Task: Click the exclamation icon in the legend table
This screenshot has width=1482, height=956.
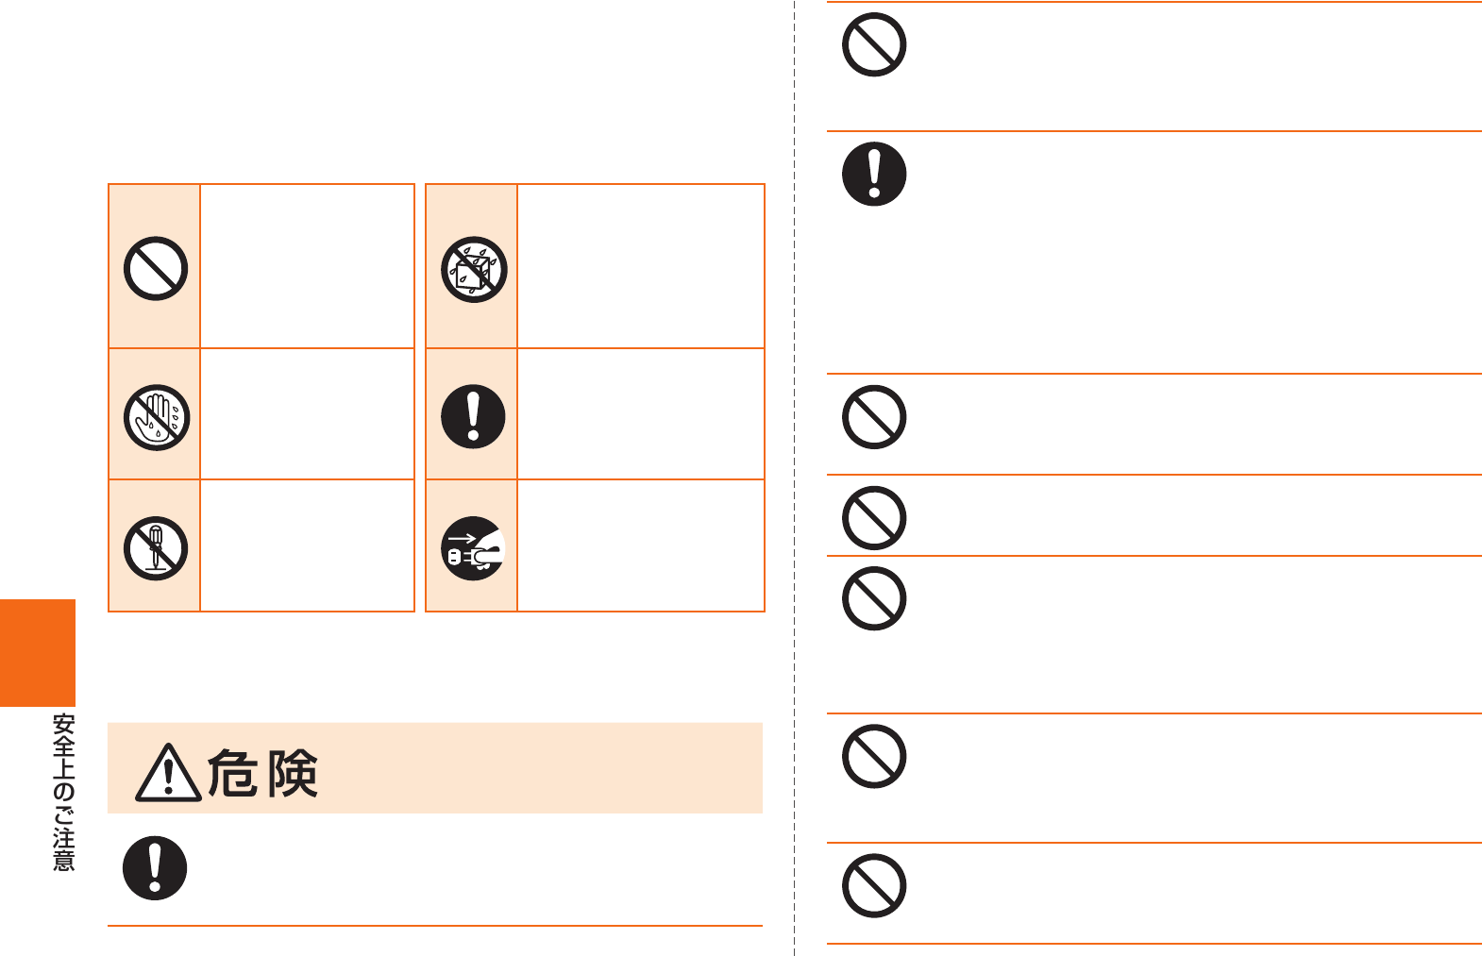Action: [x=474, y=416]
